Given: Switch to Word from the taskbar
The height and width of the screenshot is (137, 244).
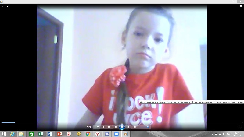Looking at the screenshot, I should coord(50,134).
